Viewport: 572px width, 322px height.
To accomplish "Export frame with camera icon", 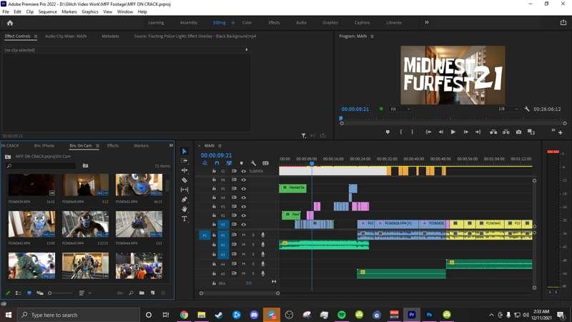I will point(518,132).
